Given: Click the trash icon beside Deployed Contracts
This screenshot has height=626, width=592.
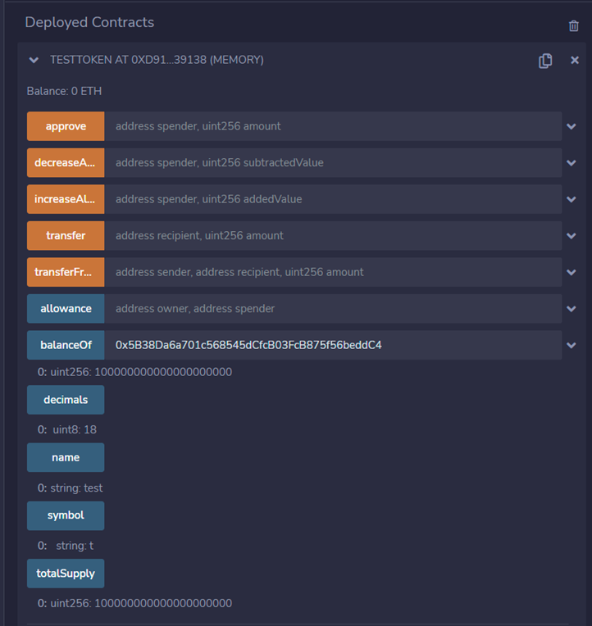Looking at the screenshot, I should click(x=573, y=25).
